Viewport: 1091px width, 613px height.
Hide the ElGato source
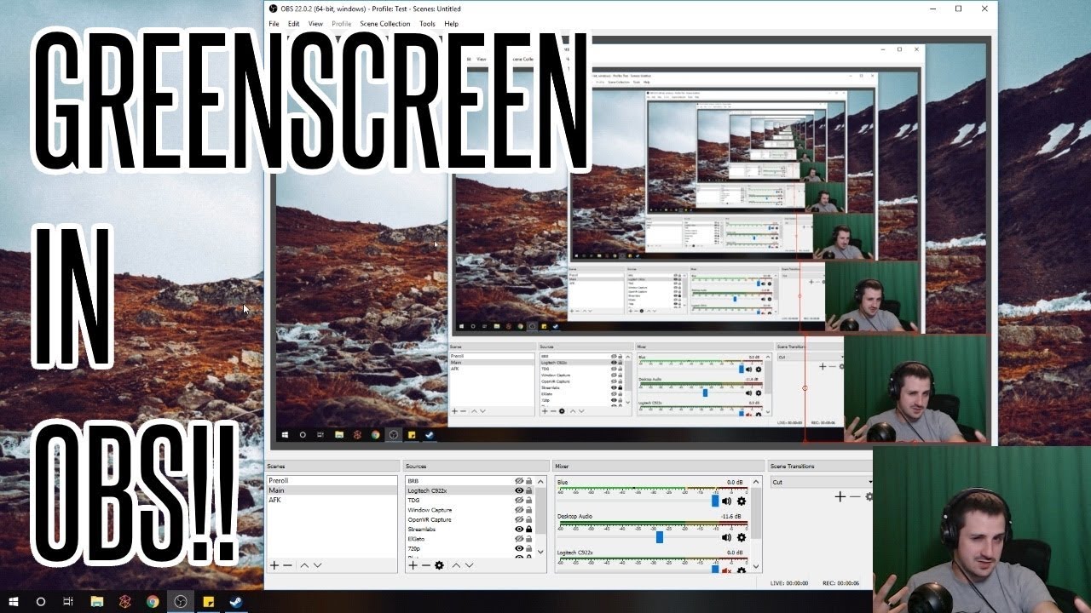518,539
